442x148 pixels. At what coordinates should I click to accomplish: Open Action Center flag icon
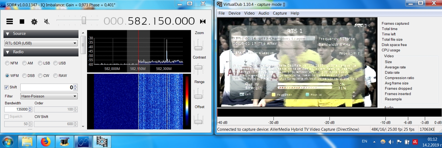point(399,141)
